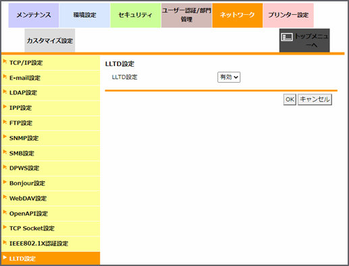Open the プリンター設定 tab
349x266 pixels.
click(x=288, y=15)
